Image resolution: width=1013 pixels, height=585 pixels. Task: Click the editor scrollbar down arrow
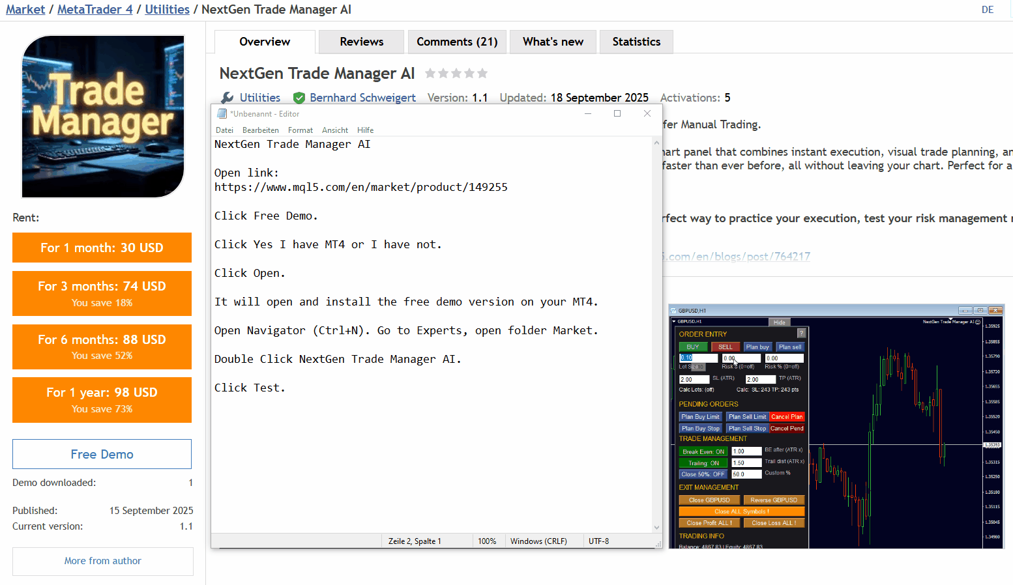[x=656, y=528]
